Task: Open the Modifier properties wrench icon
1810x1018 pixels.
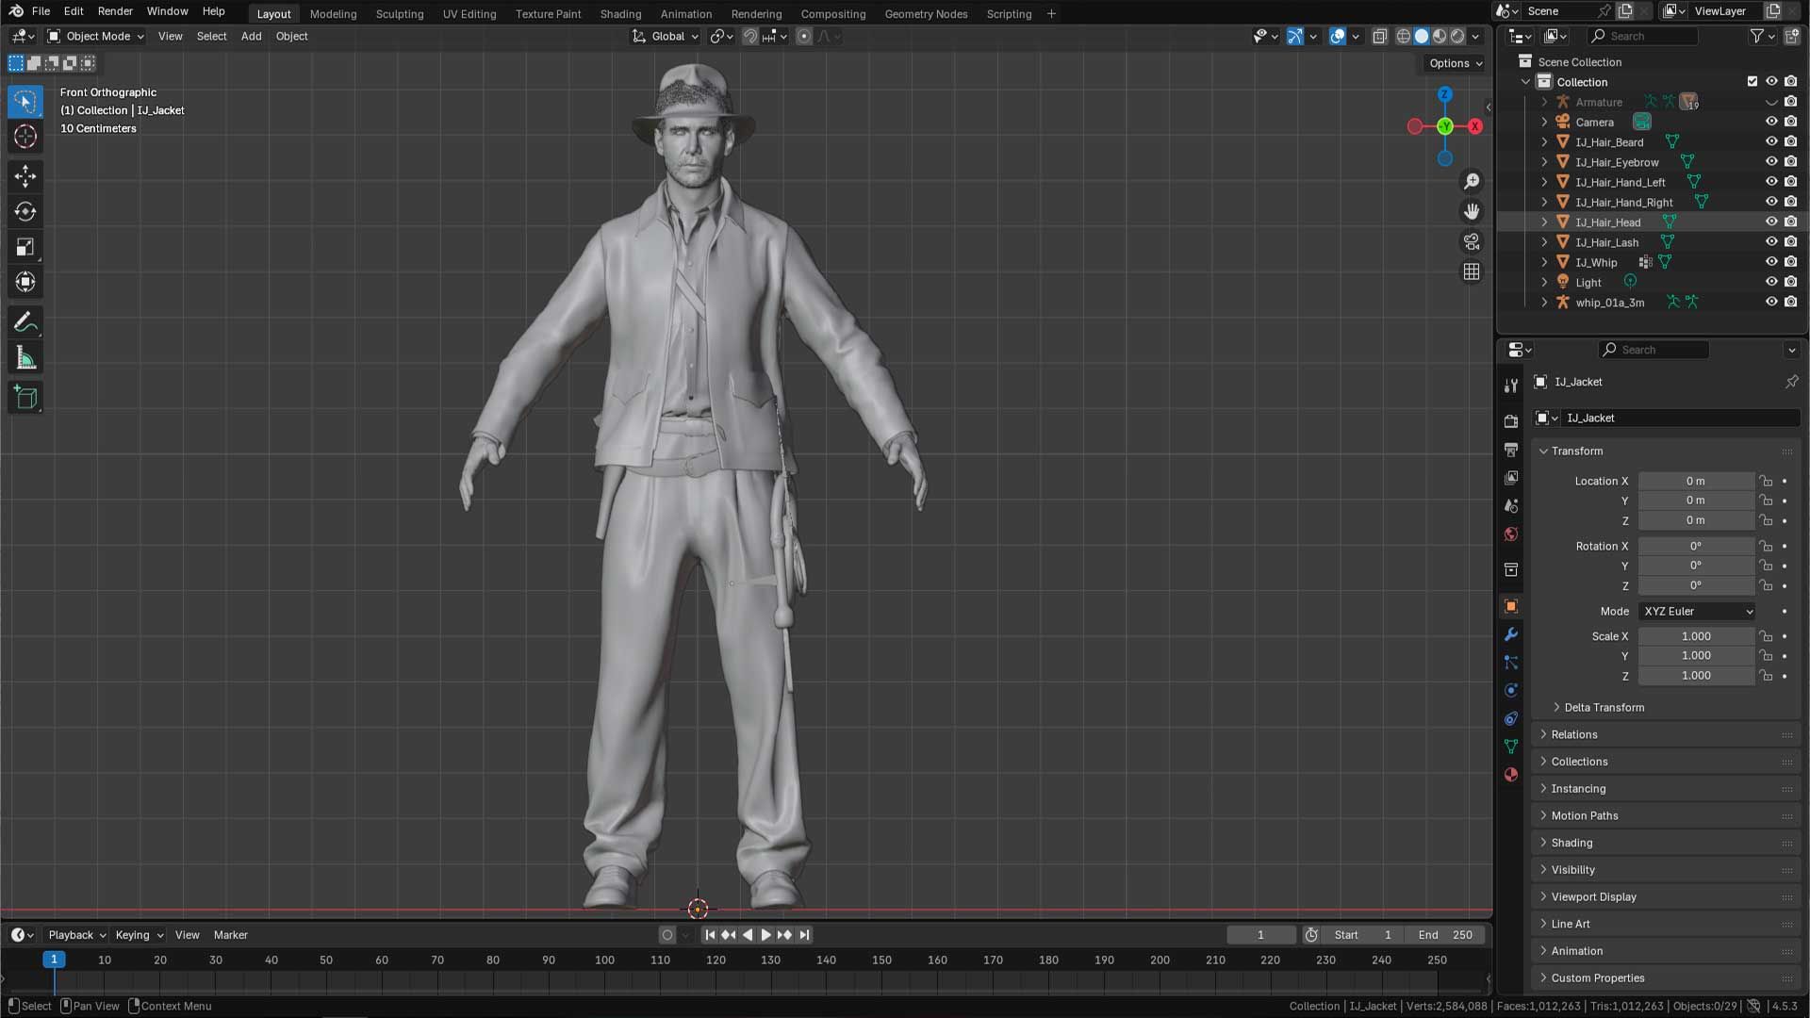Action: 1511,635
